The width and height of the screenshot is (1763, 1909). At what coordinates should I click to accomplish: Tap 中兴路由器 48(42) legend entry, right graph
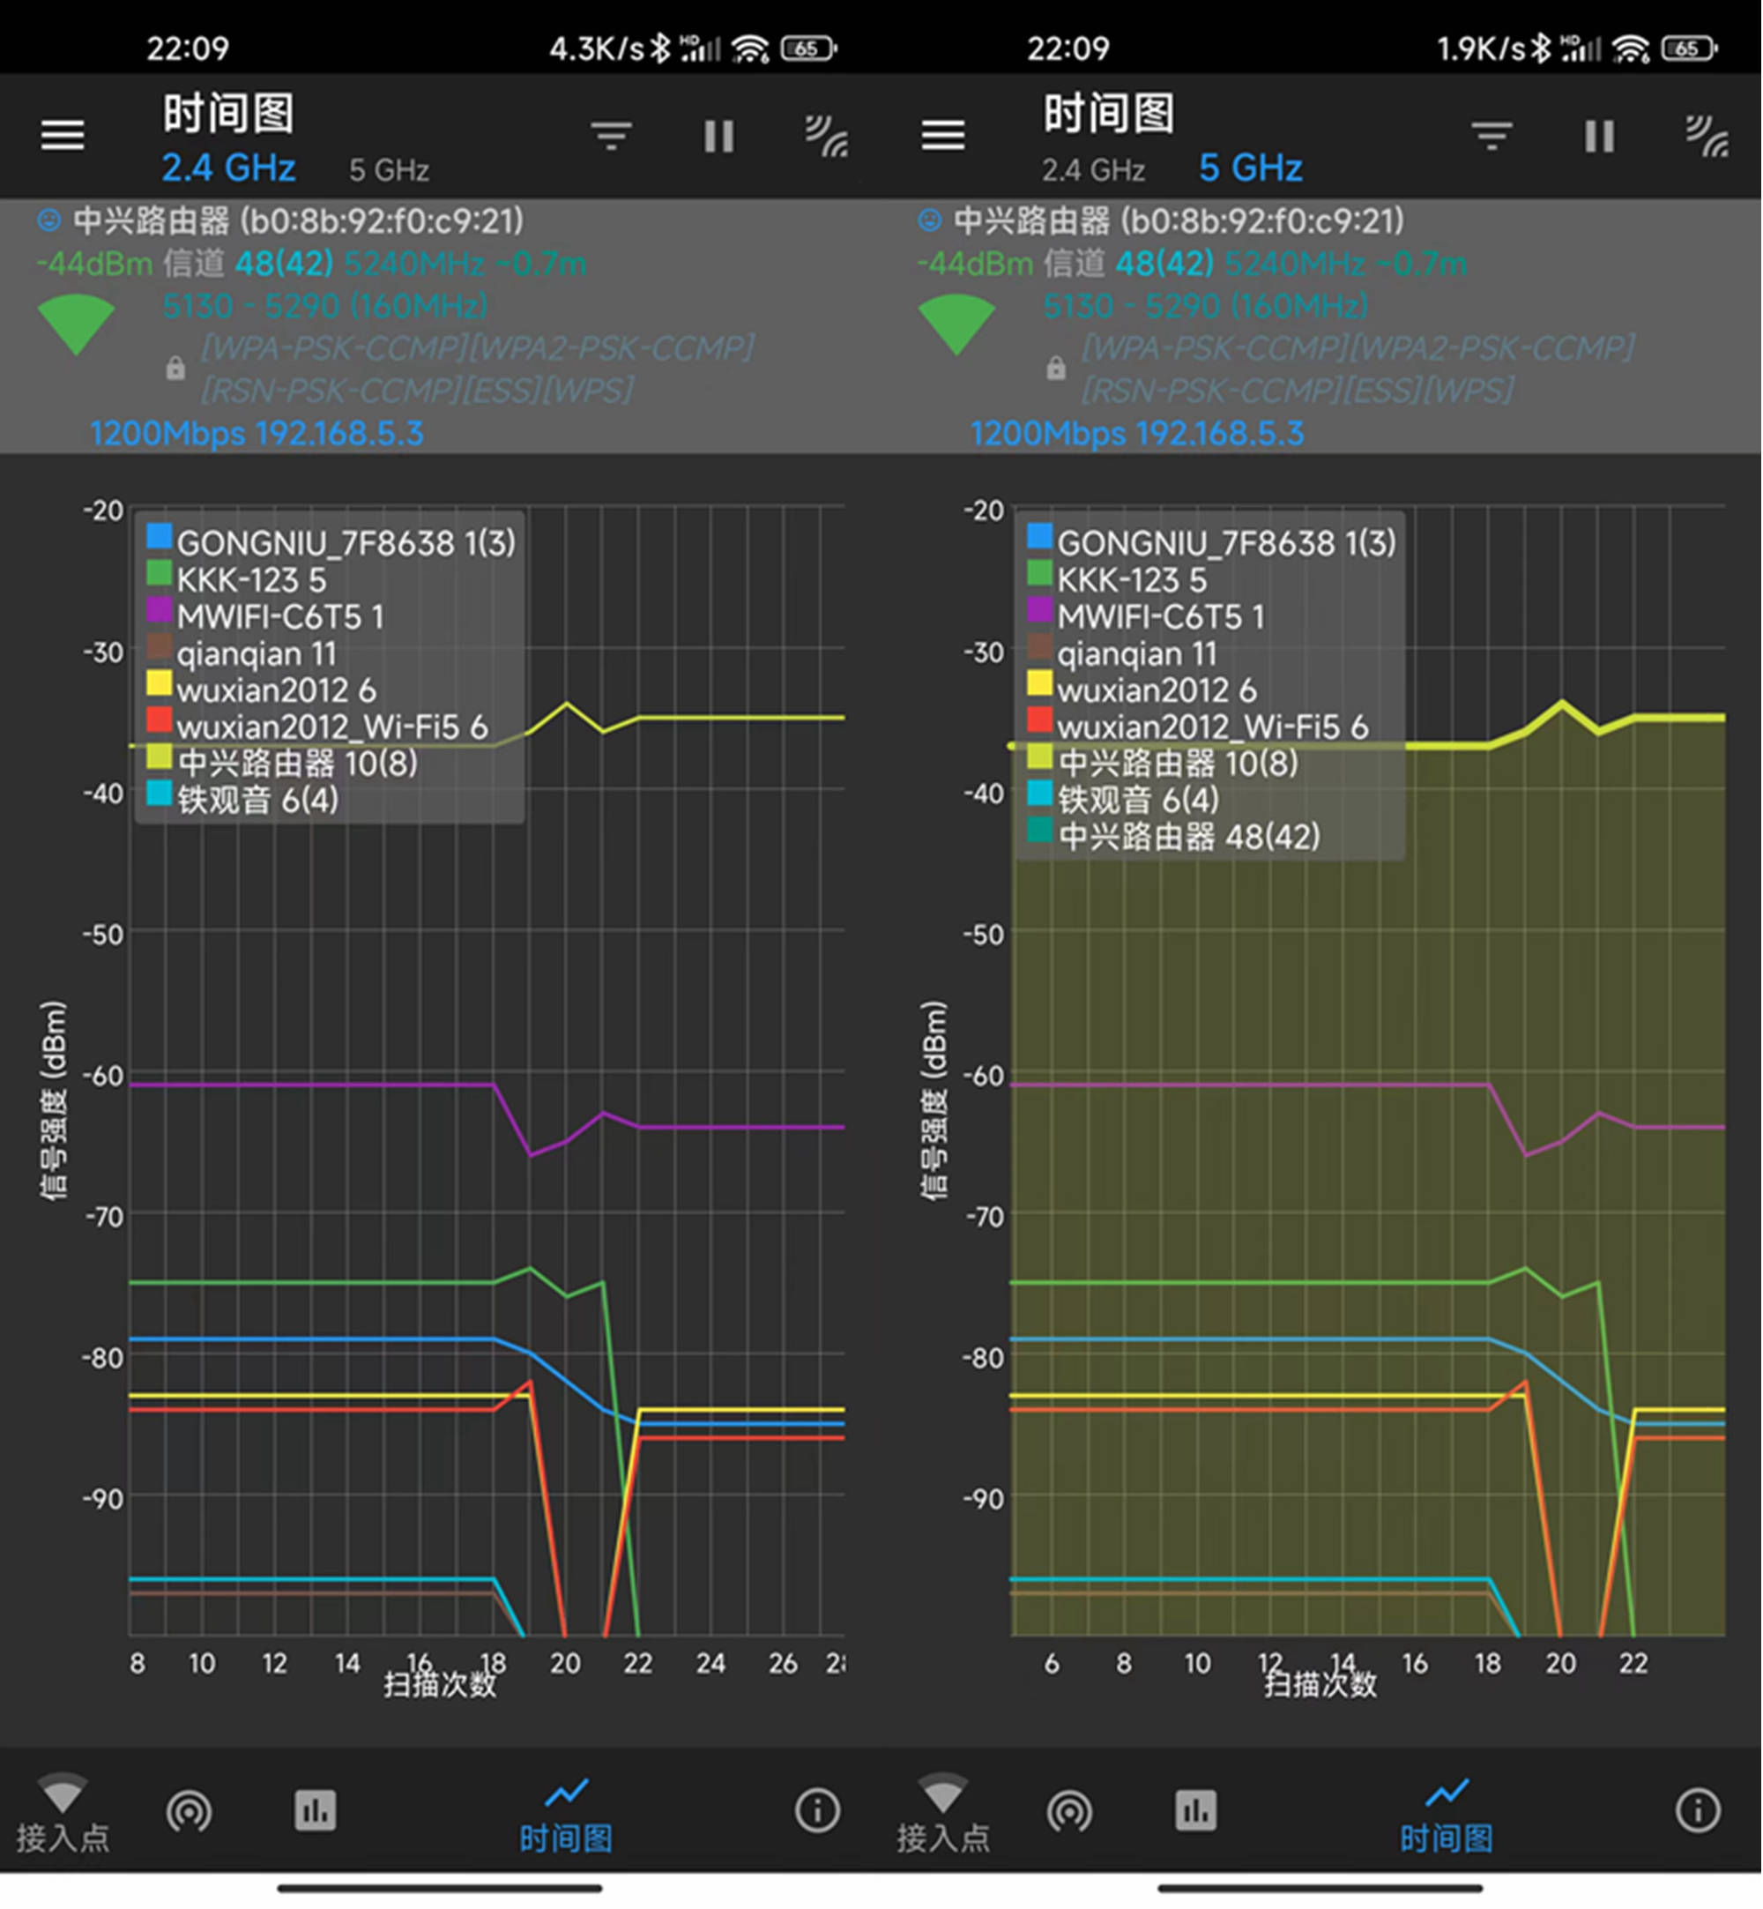(1187, 837)
